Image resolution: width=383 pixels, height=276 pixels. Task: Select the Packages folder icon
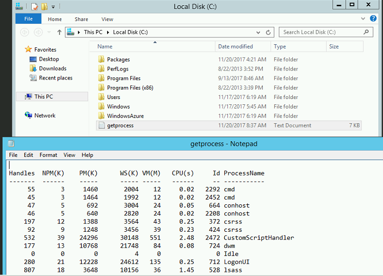(101, 59)
